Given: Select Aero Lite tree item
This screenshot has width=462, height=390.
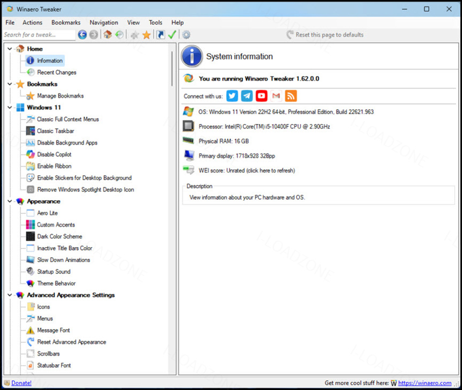Looking at the screenshot, I should [x=47, y=213].
